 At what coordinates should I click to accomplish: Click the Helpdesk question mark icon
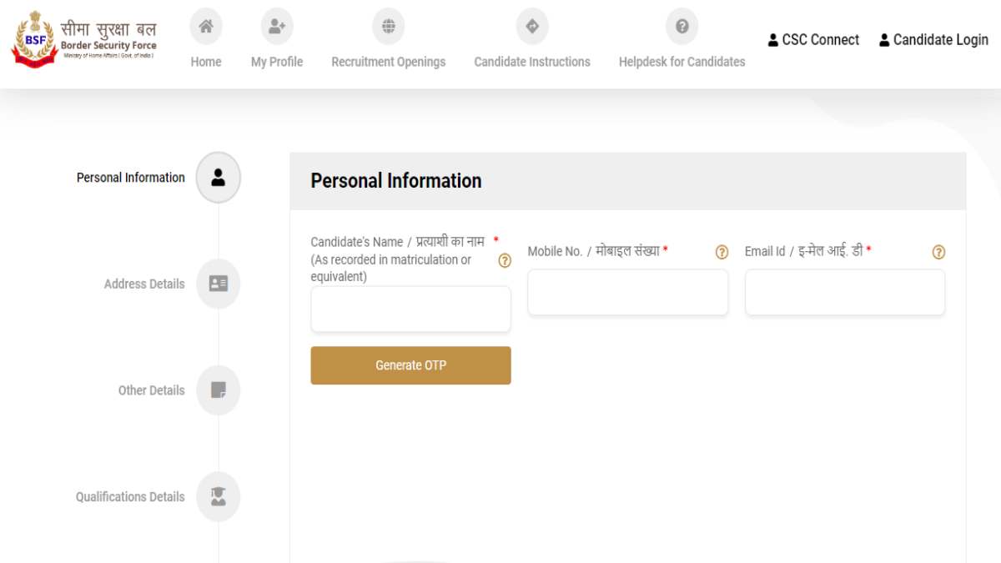[682, 27]
